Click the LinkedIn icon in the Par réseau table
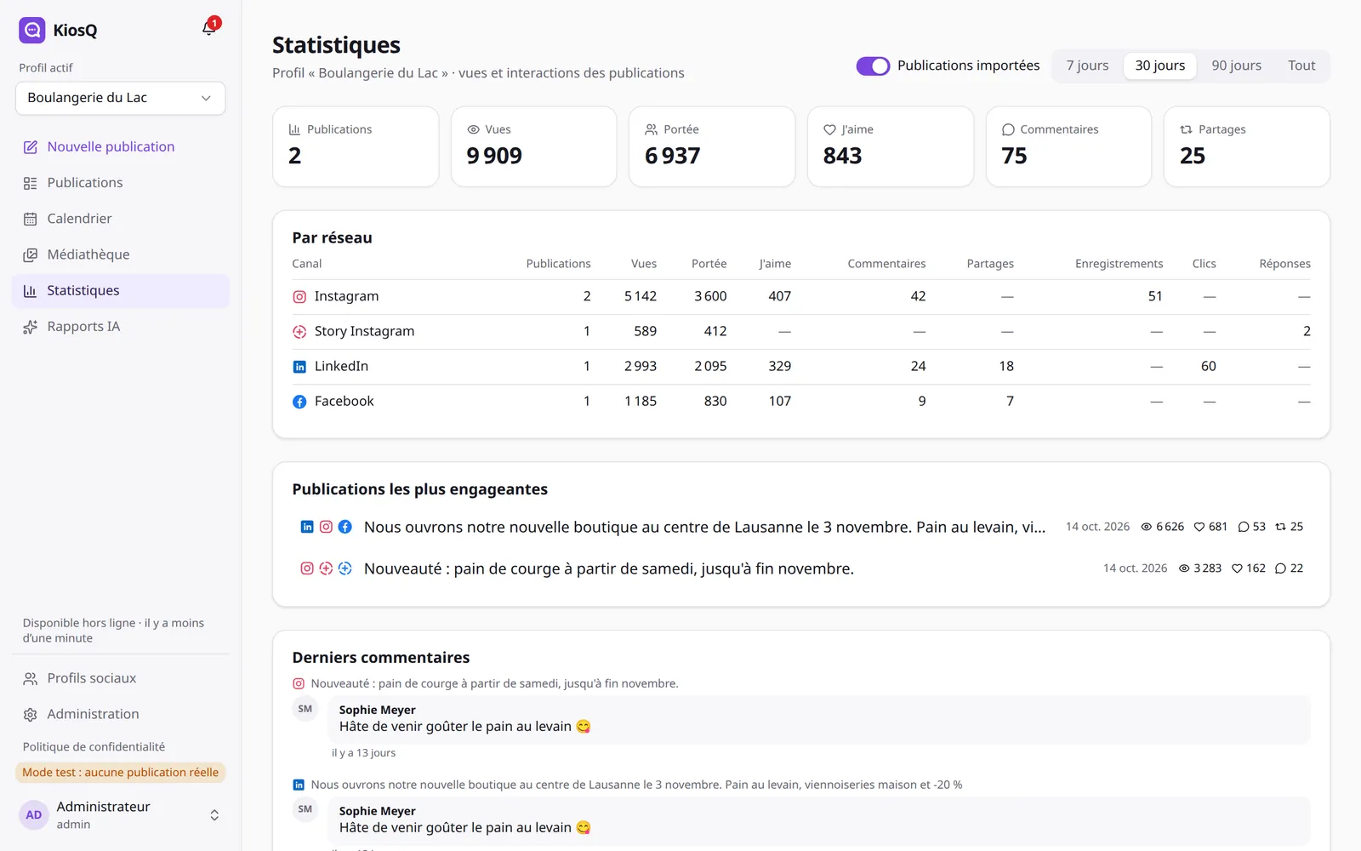 (299, 367)
